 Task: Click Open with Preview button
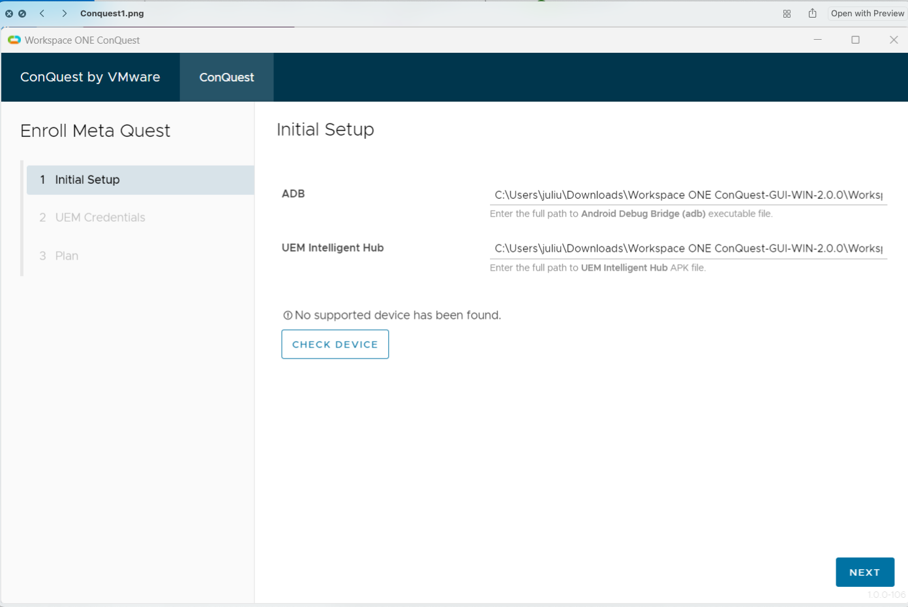pos(867,14)
